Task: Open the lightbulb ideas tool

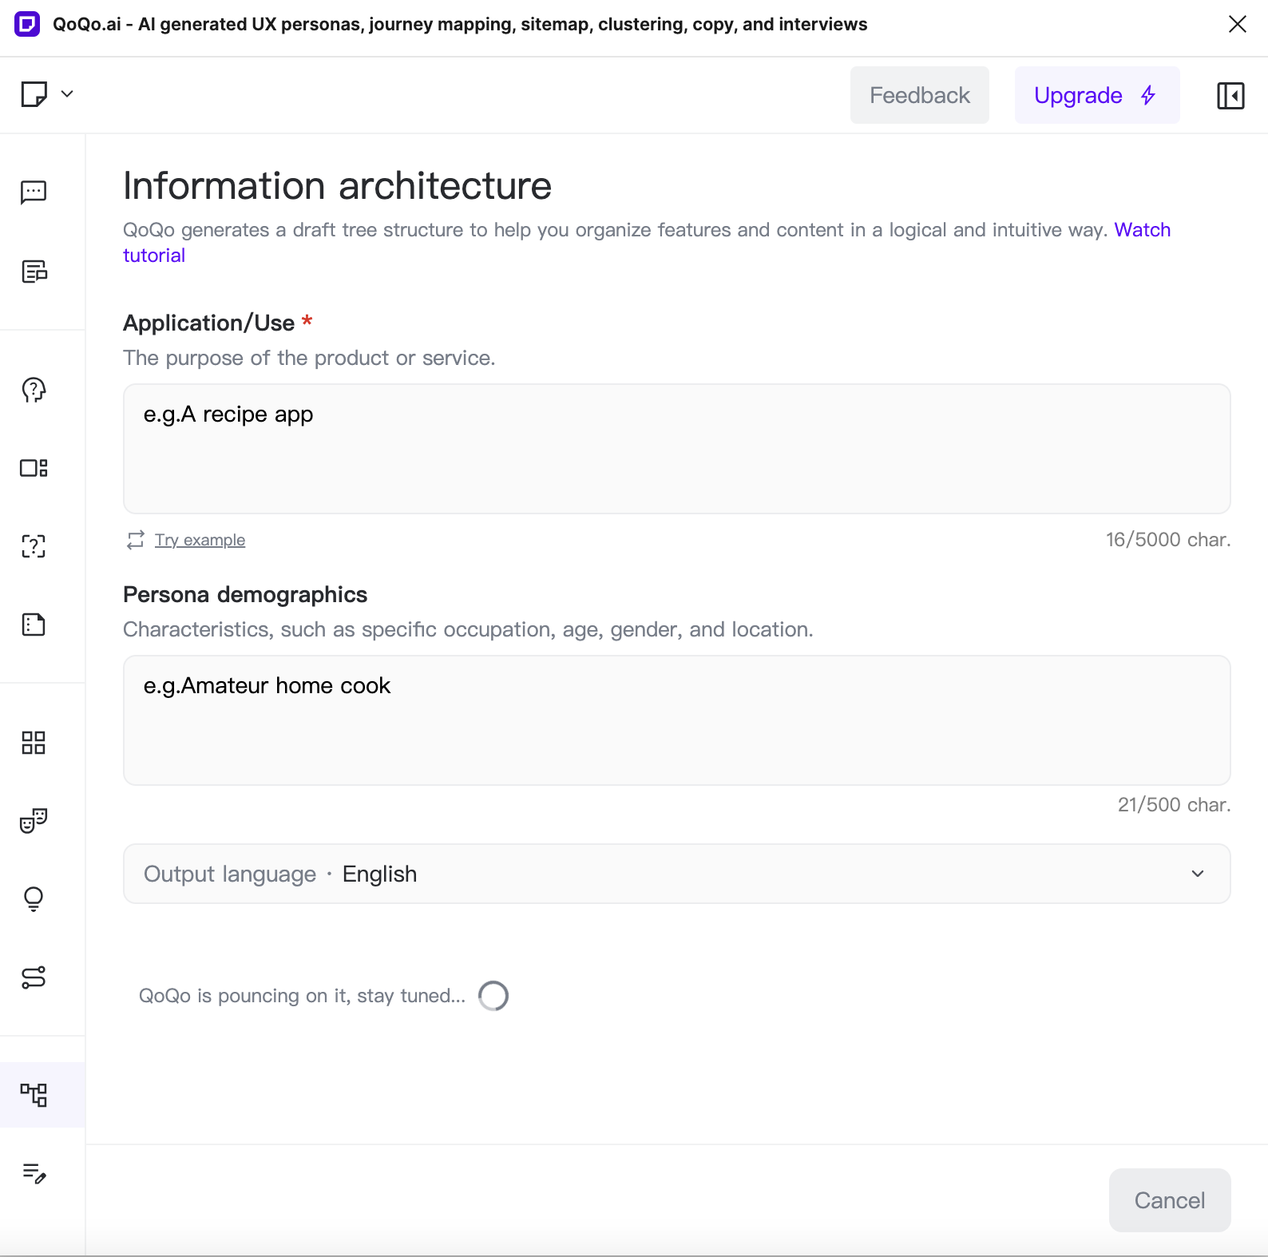Action: 34,898
